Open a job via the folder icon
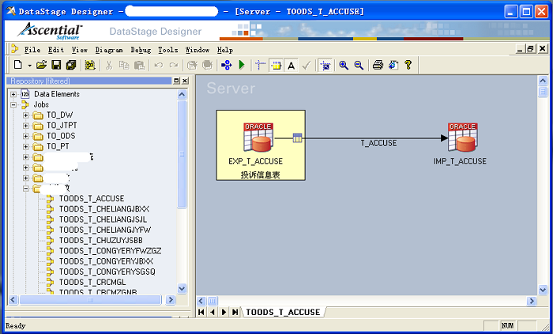 pyautogui.click(x=42, y=66)
